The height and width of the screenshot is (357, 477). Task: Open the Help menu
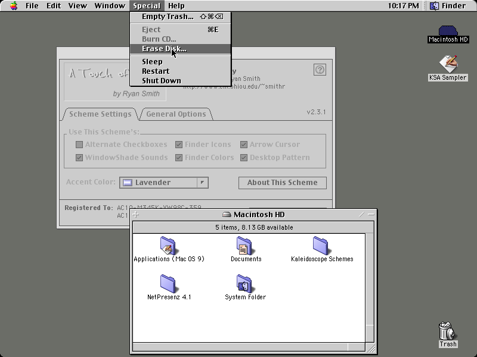click(x=176, y=6)
